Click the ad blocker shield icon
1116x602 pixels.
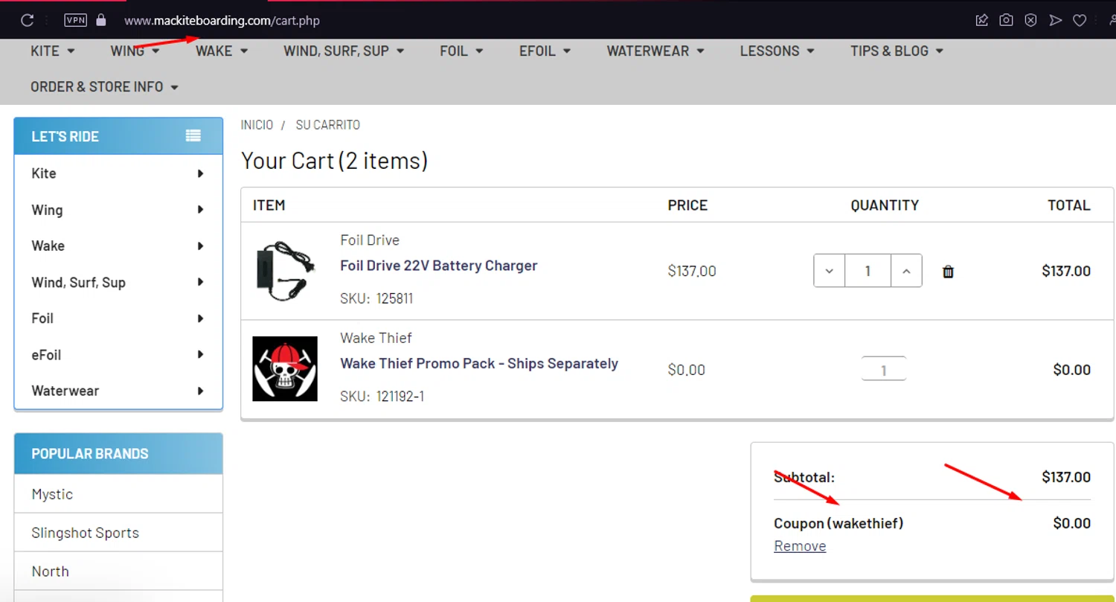tap(1030, 20)
